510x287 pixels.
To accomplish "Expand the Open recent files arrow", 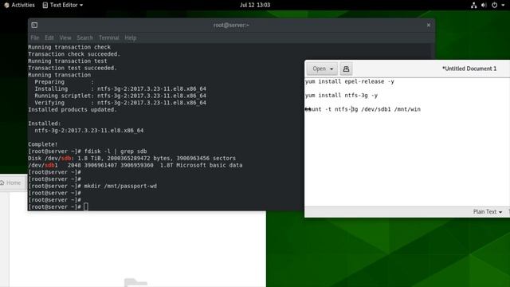I will [x=331, y=69].
